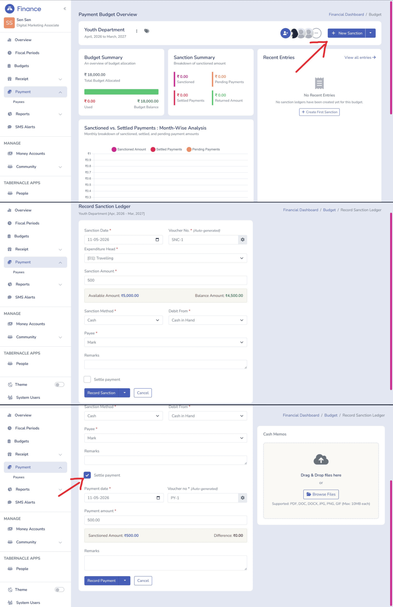Click Remarks textarea above Record Payment button
393x607 pixels.
(x=166, y=563)
